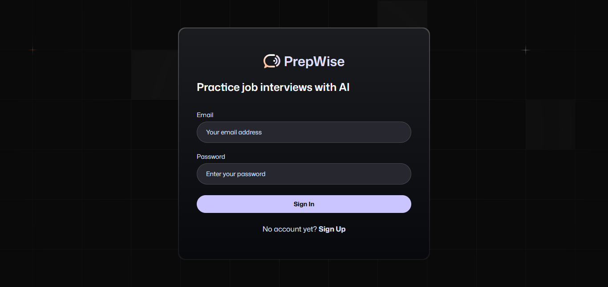Click the white sparkle star on the right background
The height and width of the screenshot is (287, 608).
526,50
